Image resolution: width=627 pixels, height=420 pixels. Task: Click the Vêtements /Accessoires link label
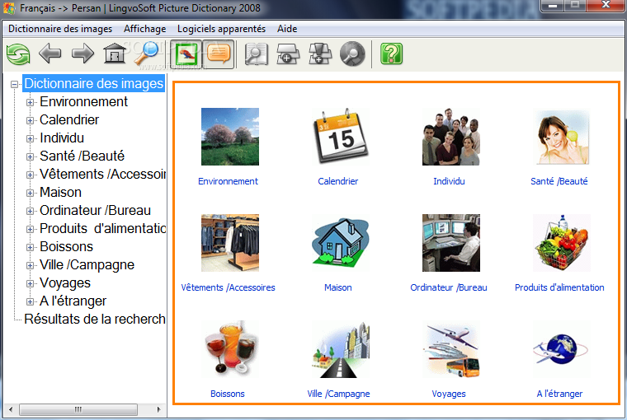[228, 287]
